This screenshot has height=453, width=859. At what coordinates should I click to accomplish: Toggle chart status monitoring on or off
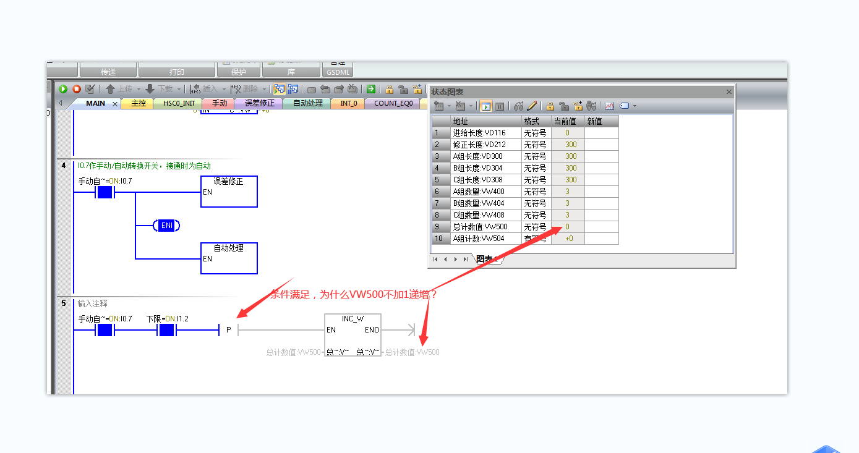point(485,106)
